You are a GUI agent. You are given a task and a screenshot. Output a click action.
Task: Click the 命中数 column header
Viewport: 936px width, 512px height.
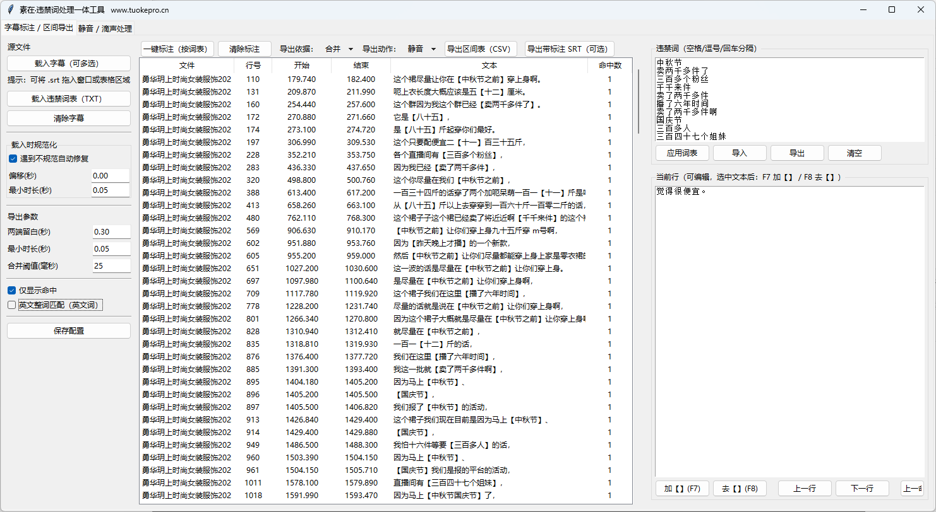(x=609, y=65)
